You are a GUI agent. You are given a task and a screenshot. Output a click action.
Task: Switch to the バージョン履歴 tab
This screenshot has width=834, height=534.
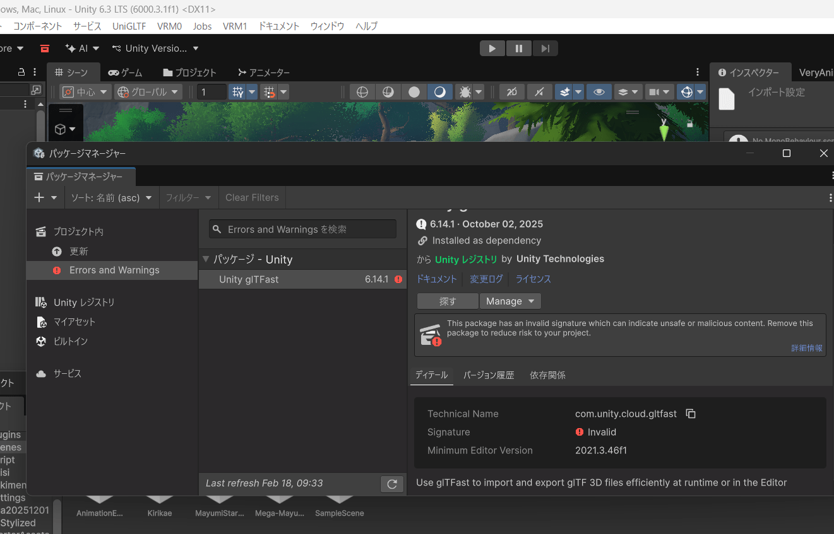[489, 375]
